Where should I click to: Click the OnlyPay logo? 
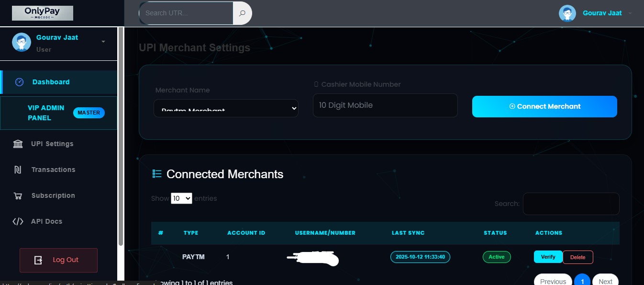[43, 13]
